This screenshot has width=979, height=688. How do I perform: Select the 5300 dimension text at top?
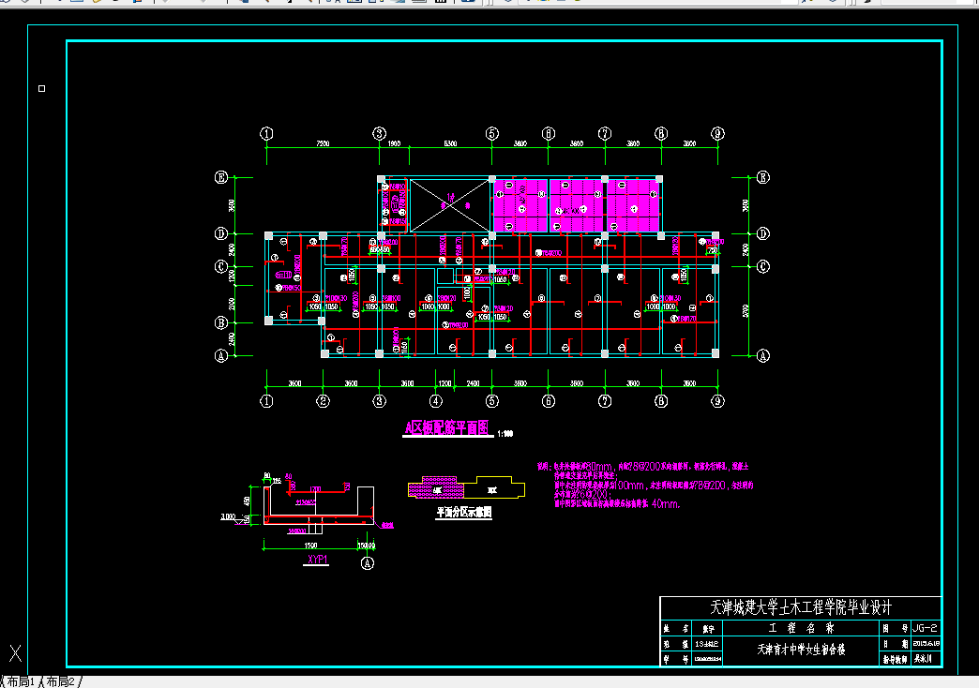click(450, 143)
